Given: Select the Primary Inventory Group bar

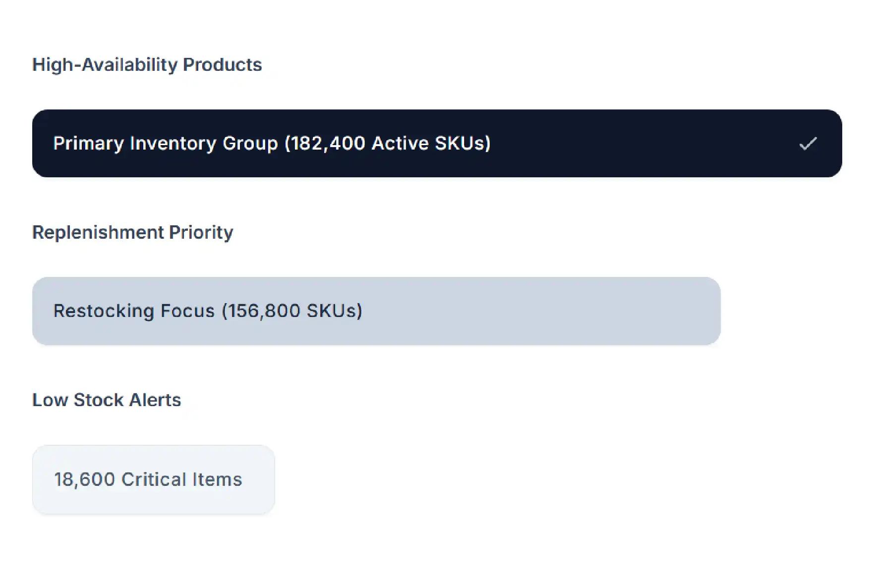Looking at the screenshot, I should [x=437, y=143].
